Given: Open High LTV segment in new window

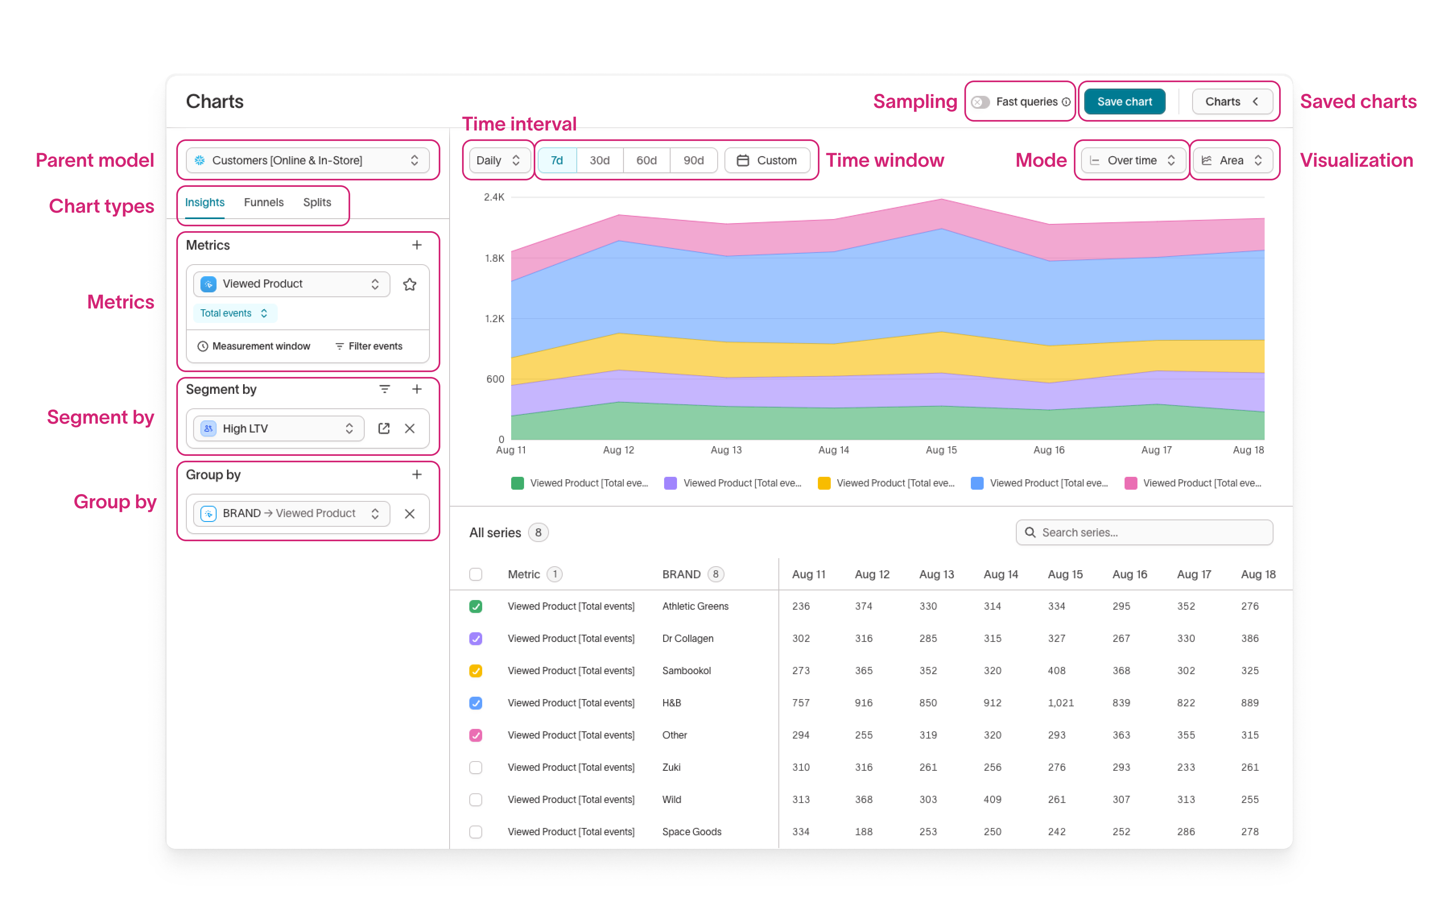Looking at the screenshot, I should click(x=384, y=428).
